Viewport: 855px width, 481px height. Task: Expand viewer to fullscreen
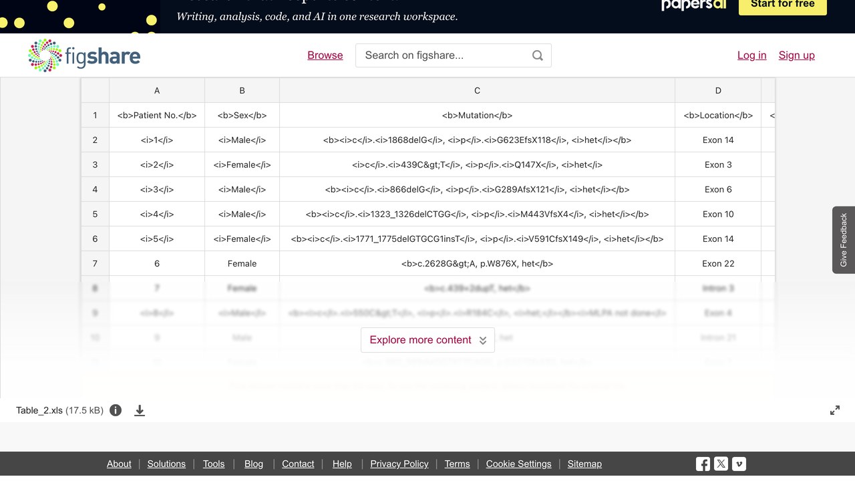[x=835, y=410]
